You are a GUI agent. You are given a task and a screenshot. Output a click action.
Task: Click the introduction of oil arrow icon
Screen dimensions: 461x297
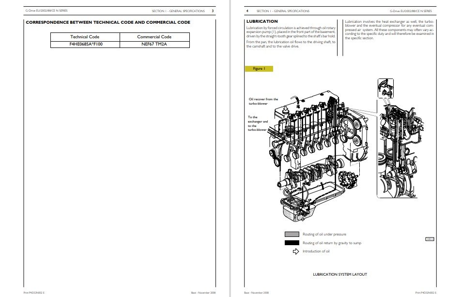pyautogui.click(x=296, y=251)
